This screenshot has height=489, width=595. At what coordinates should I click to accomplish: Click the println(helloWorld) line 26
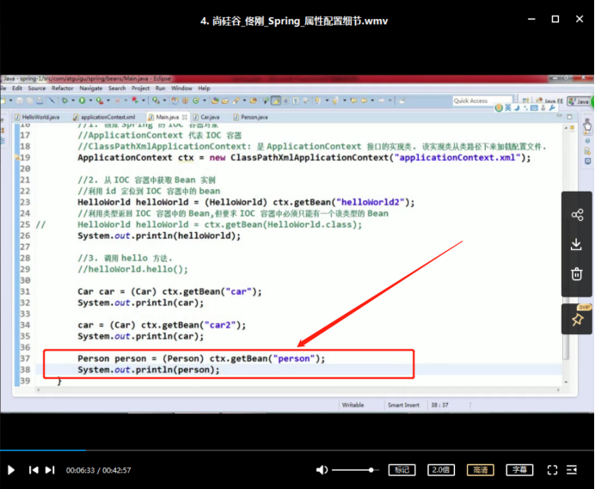coord(159,235)
